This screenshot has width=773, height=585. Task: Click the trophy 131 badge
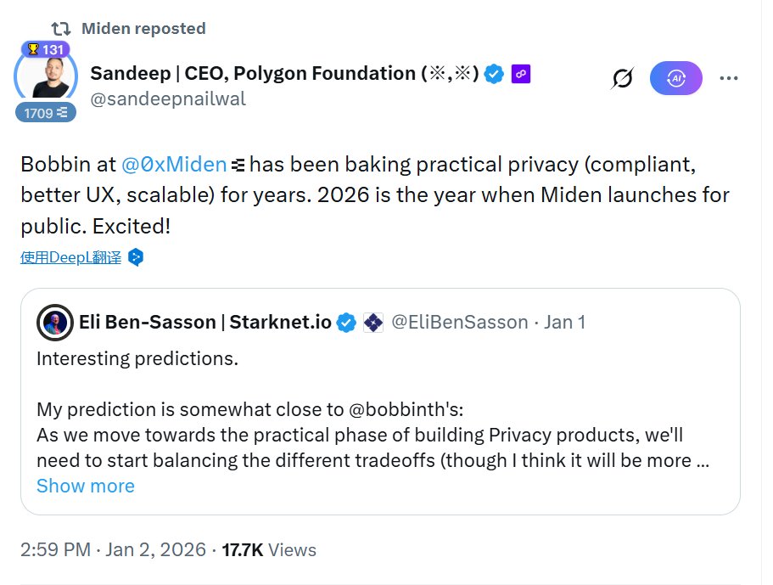pyautogui.click(x=44, y=49)
